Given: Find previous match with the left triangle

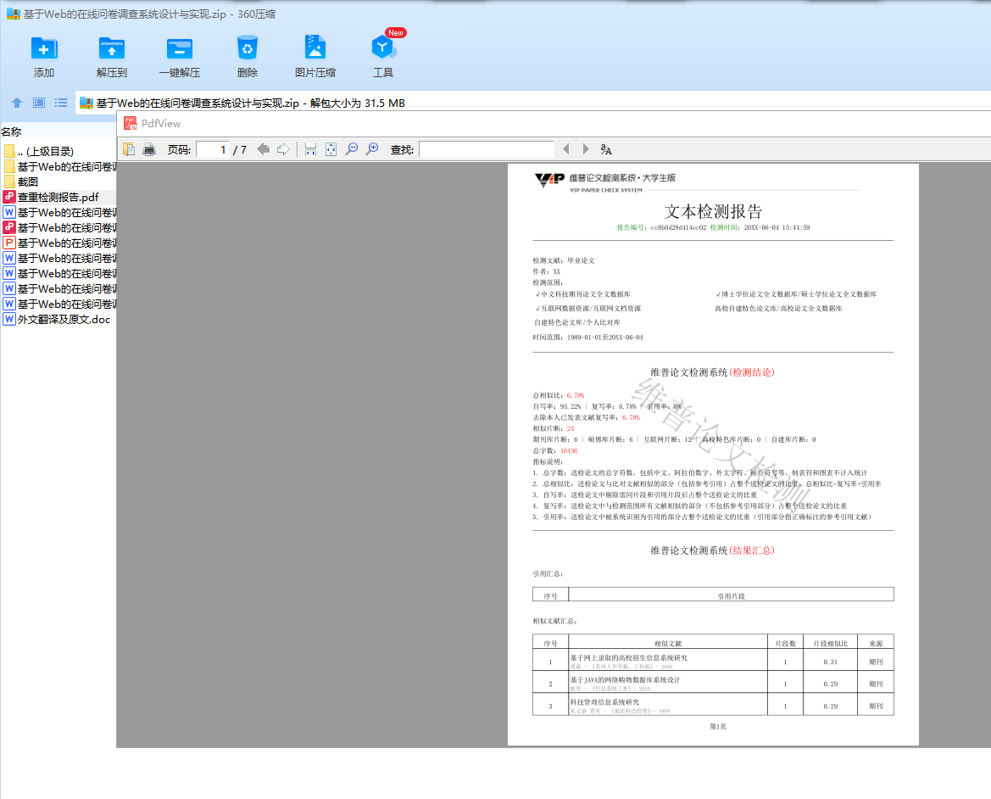Looking at the screenshot, I should pyautogui.click(x=565, y=149).
